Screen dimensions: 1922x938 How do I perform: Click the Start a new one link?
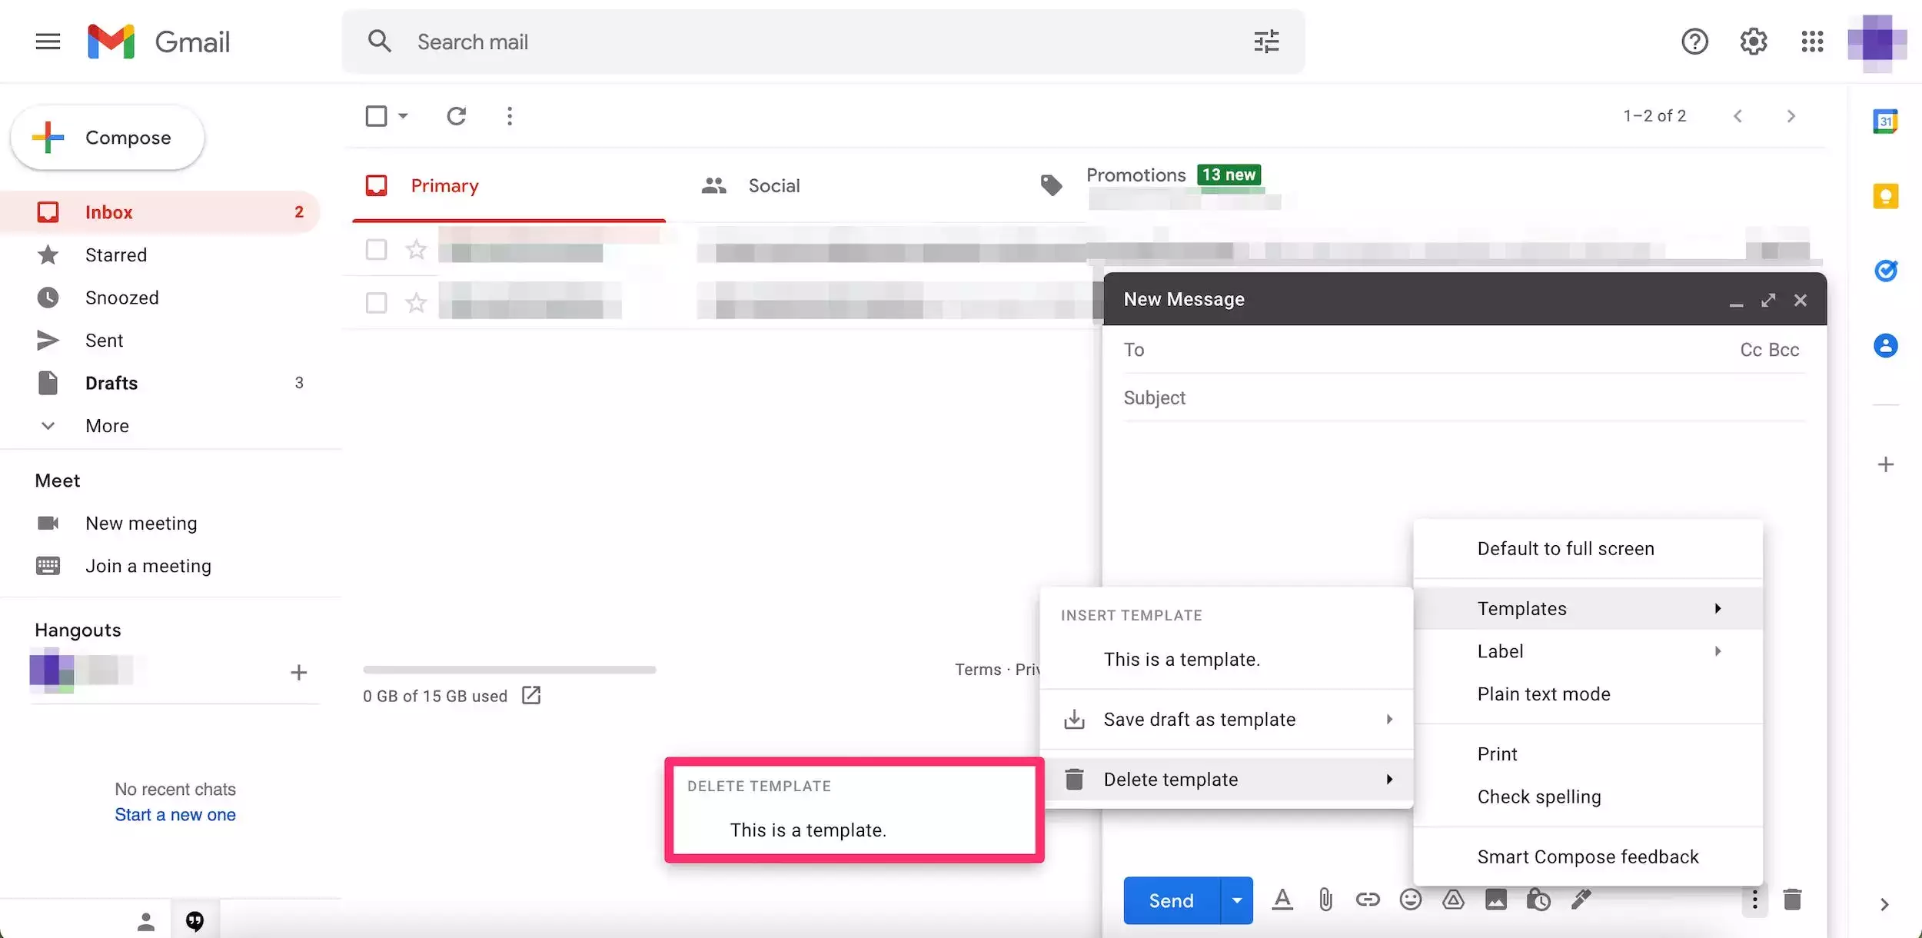175,815
